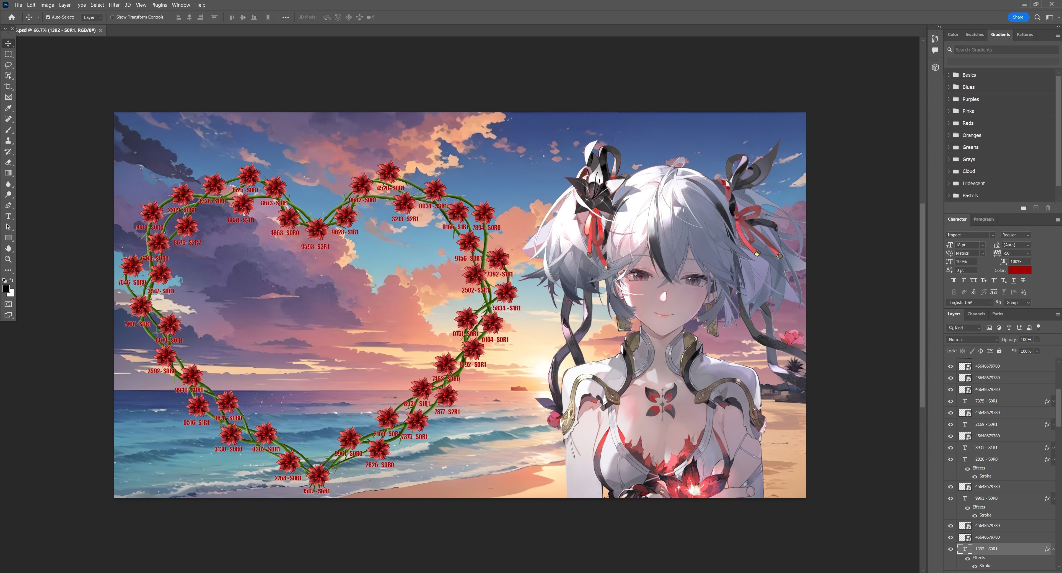Image resolution: width=1062 pixels, height=573 pixels.
Task: Create new gradient with plus icon
Action: click(1036, 208)
